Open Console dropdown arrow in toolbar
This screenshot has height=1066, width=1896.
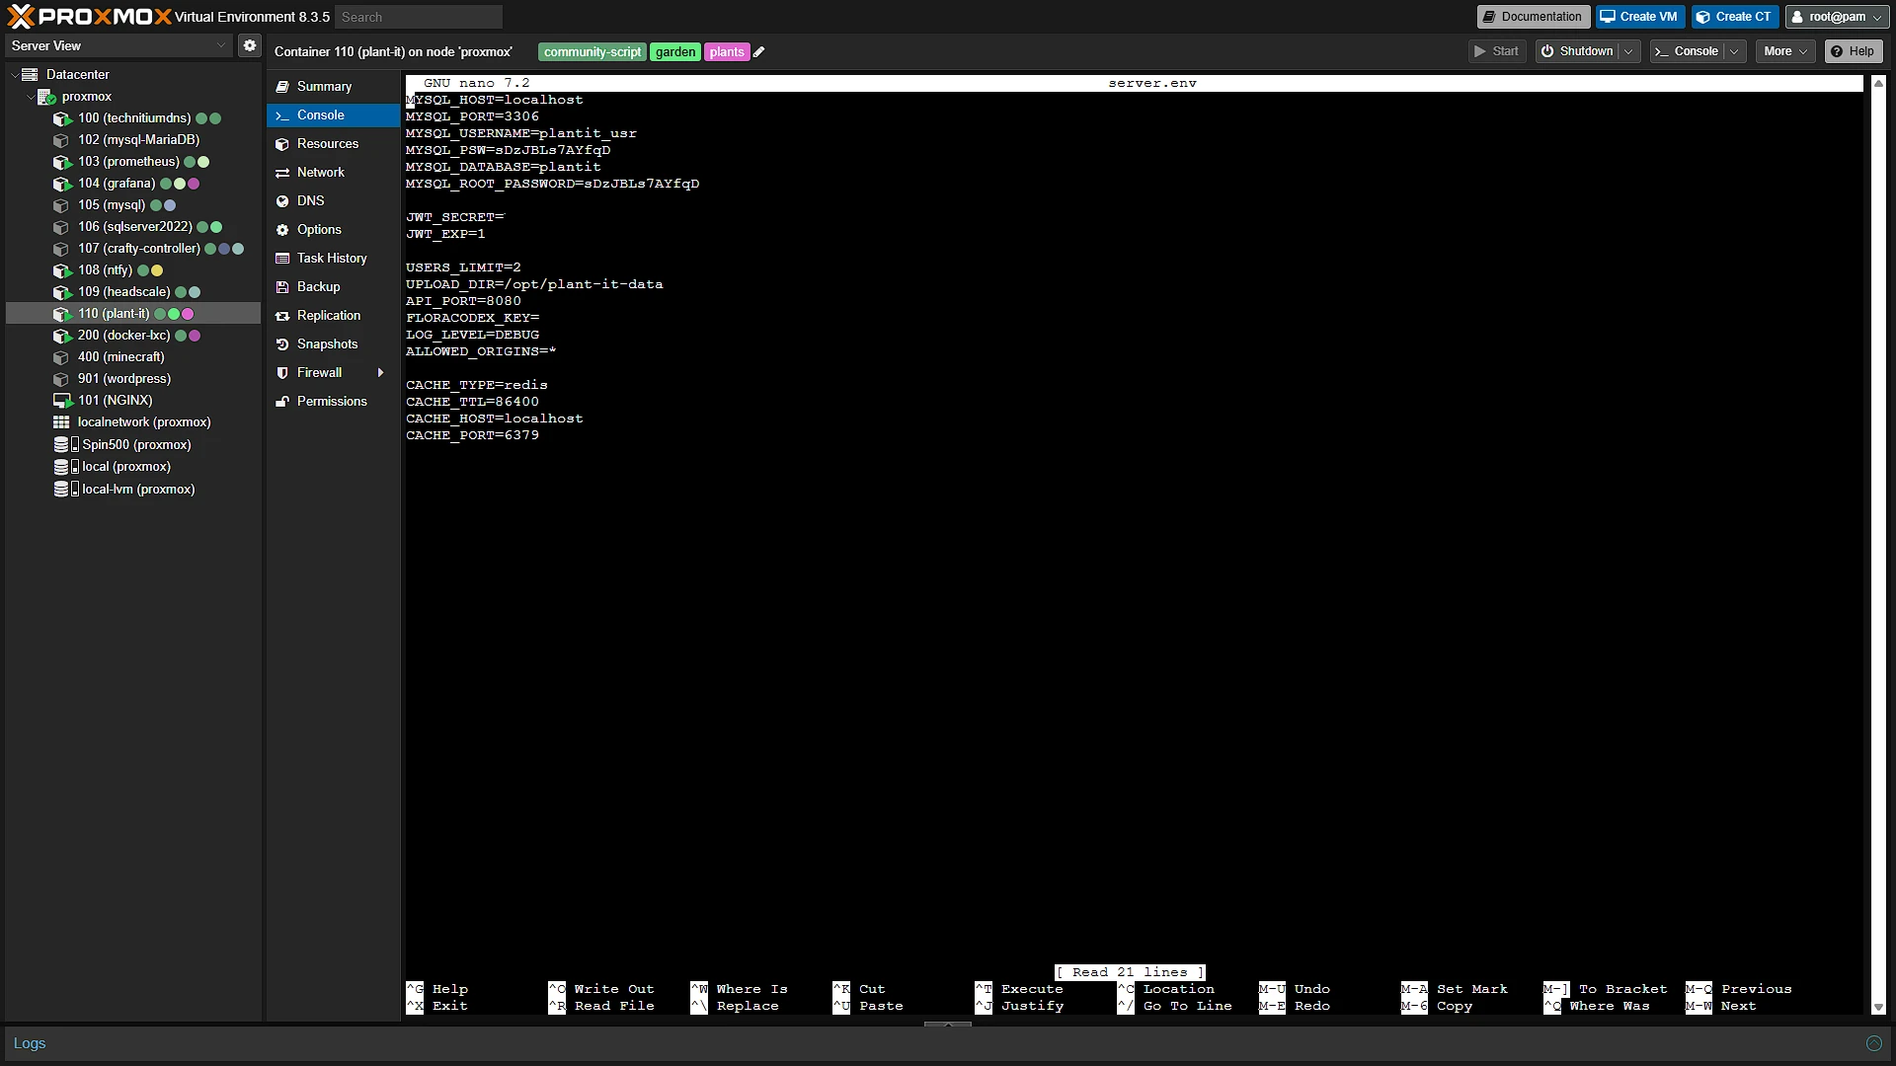1735,51
